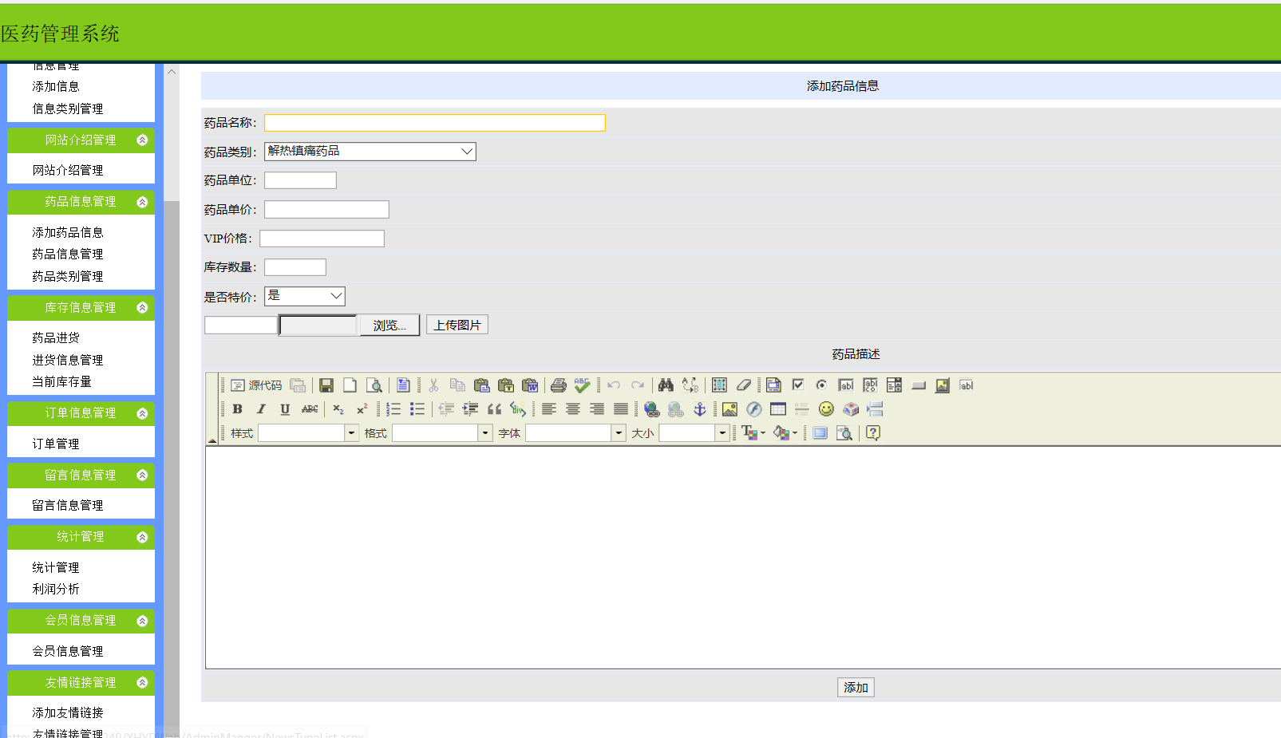Insert a smiley emoticon
The width and height of the screenshot is (1281, 738).
coord(826,409)
